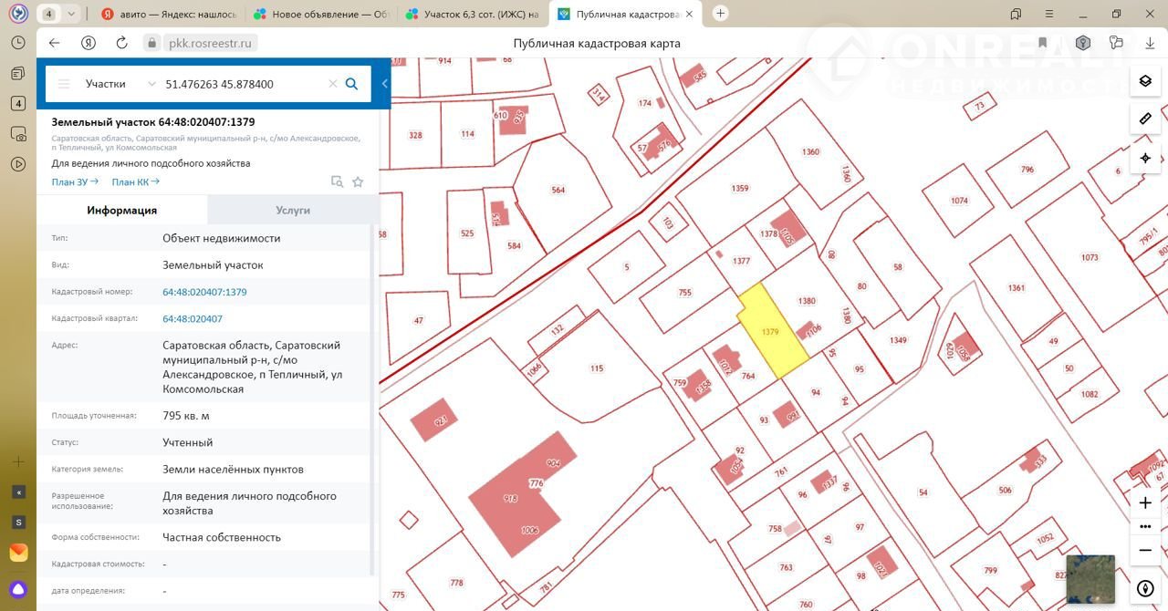Screen dimensions: 1168x611
Task: Add parcel to favorites with star
Action: click(358, 181)
